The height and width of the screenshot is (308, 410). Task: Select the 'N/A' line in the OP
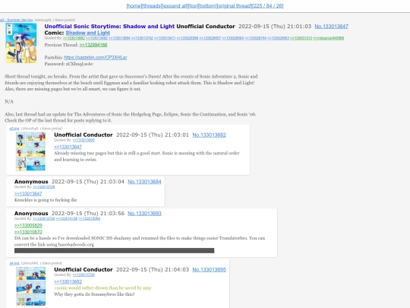click(x=9, y=102)
